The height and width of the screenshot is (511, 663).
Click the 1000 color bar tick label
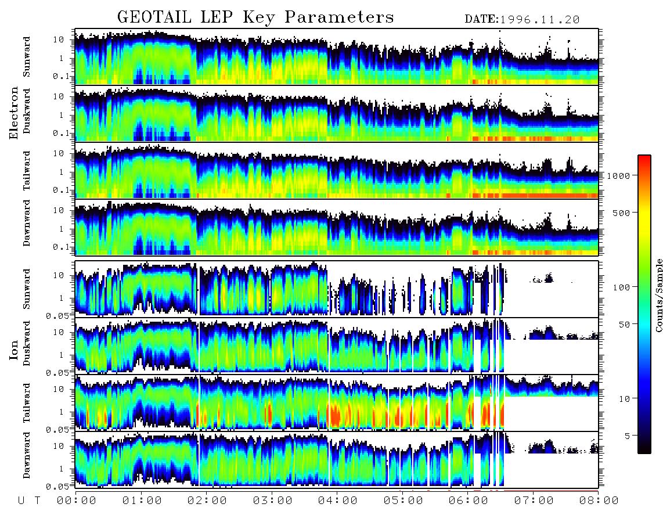[x=618, y=175]
